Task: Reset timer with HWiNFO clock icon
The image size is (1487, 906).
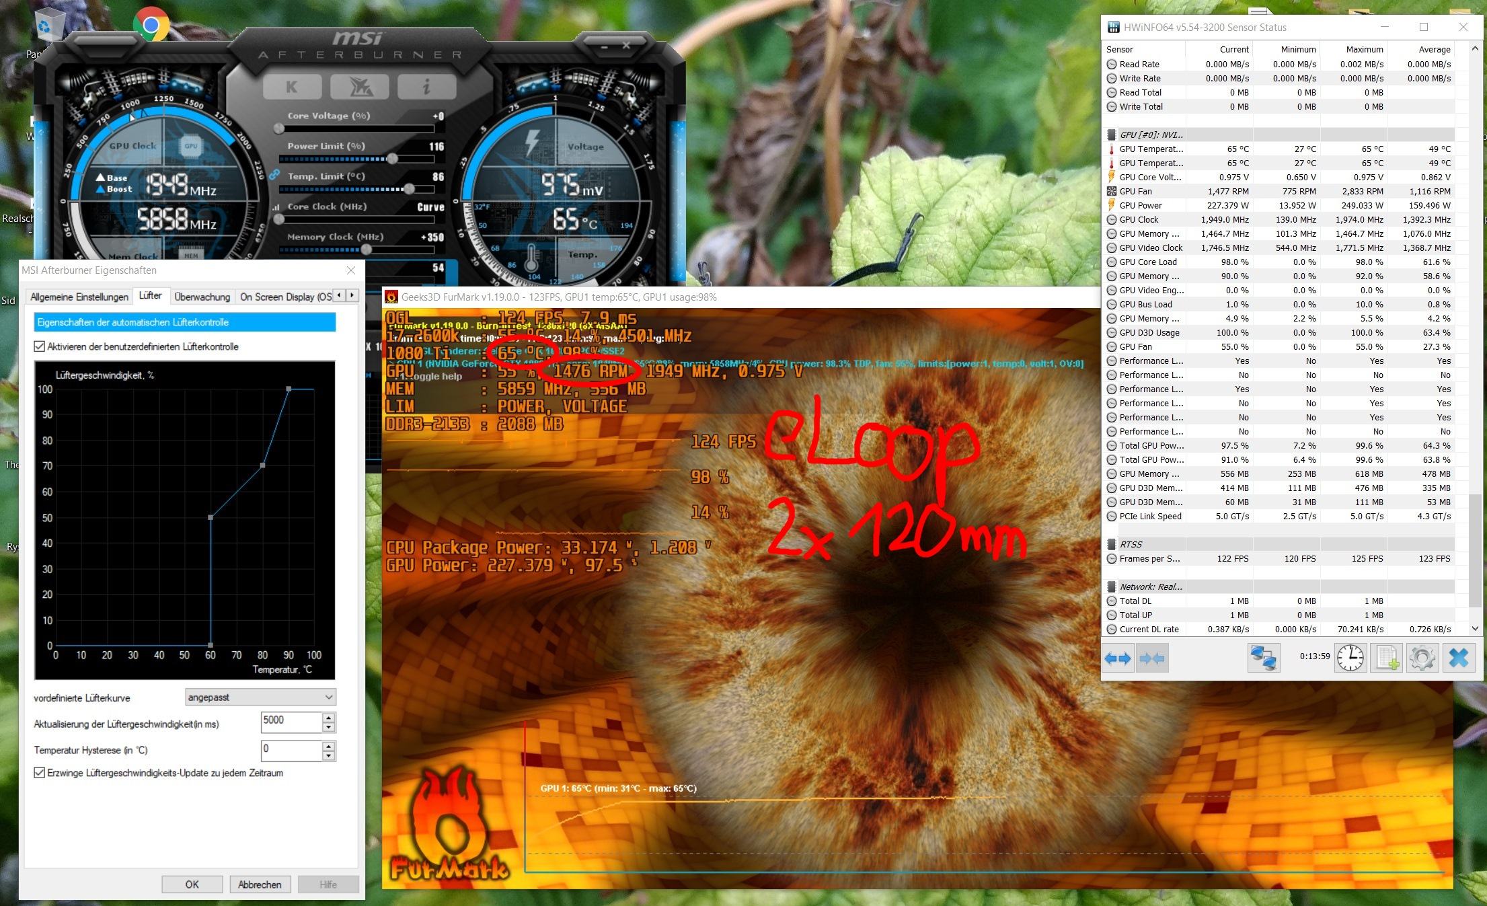Action: pyautogui.click(x=1350, y=658)
